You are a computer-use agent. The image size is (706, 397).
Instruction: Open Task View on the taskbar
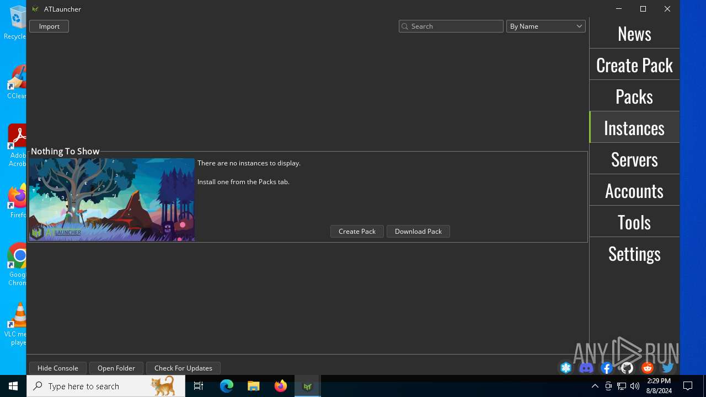pyautogui.click(x=199, y=386)
